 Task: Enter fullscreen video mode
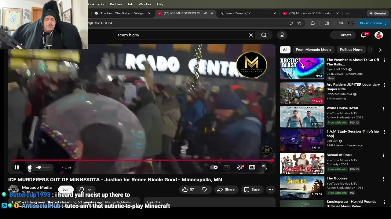click(x=265, y=167)
